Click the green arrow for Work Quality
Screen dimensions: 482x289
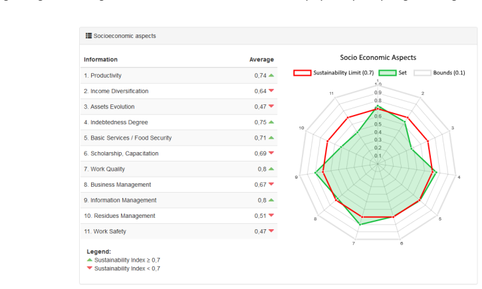click(271, 169)
